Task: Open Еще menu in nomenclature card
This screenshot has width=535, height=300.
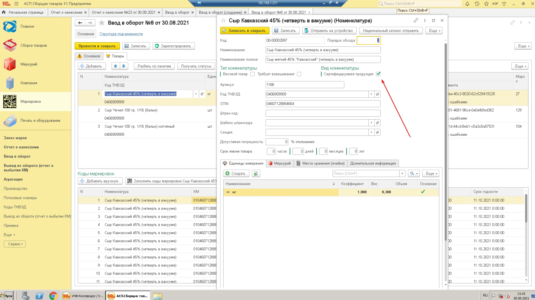Action: point(434,31)
